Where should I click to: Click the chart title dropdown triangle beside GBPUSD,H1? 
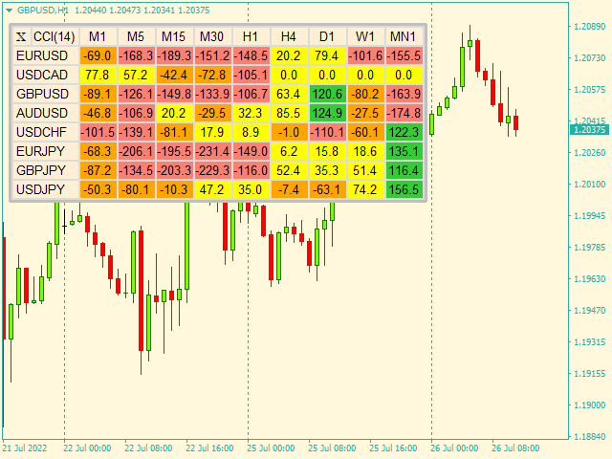tap(10, 11)
